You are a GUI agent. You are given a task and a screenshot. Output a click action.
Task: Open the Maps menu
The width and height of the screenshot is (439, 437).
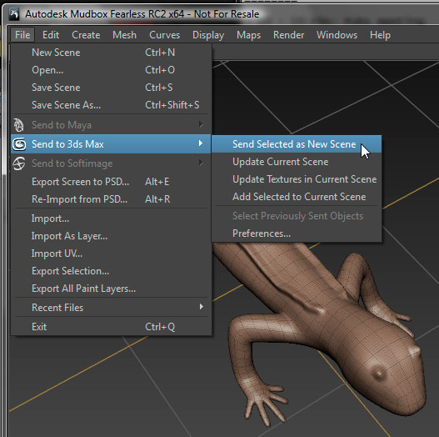pos(248,35)
